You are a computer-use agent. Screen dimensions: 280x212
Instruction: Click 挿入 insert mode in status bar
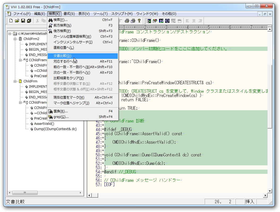point(250,202)
